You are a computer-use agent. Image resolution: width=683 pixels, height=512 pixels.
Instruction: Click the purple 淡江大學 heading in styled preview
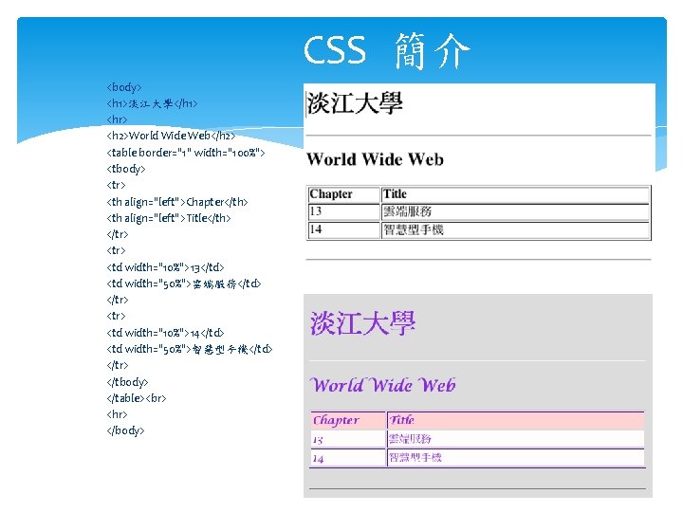[362, 324]
